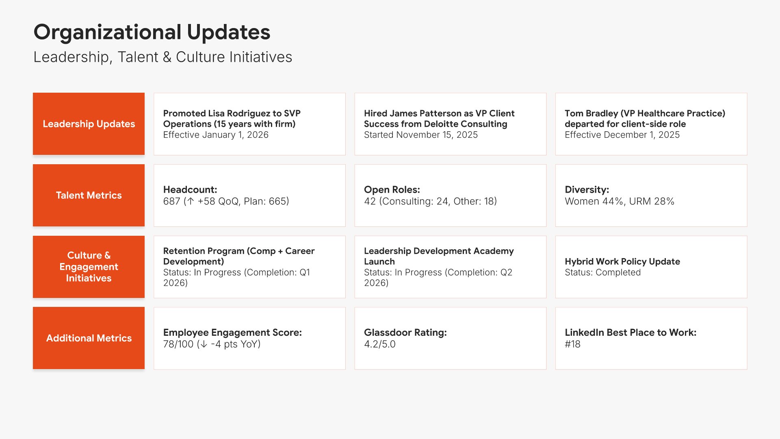
Task: Open the Retention Program card
Action: coord(249,267)
